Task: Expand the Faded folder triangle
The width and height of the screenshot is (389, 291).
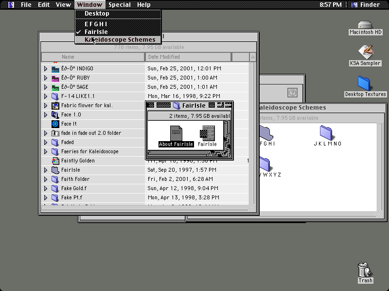Action: (46, 142)
